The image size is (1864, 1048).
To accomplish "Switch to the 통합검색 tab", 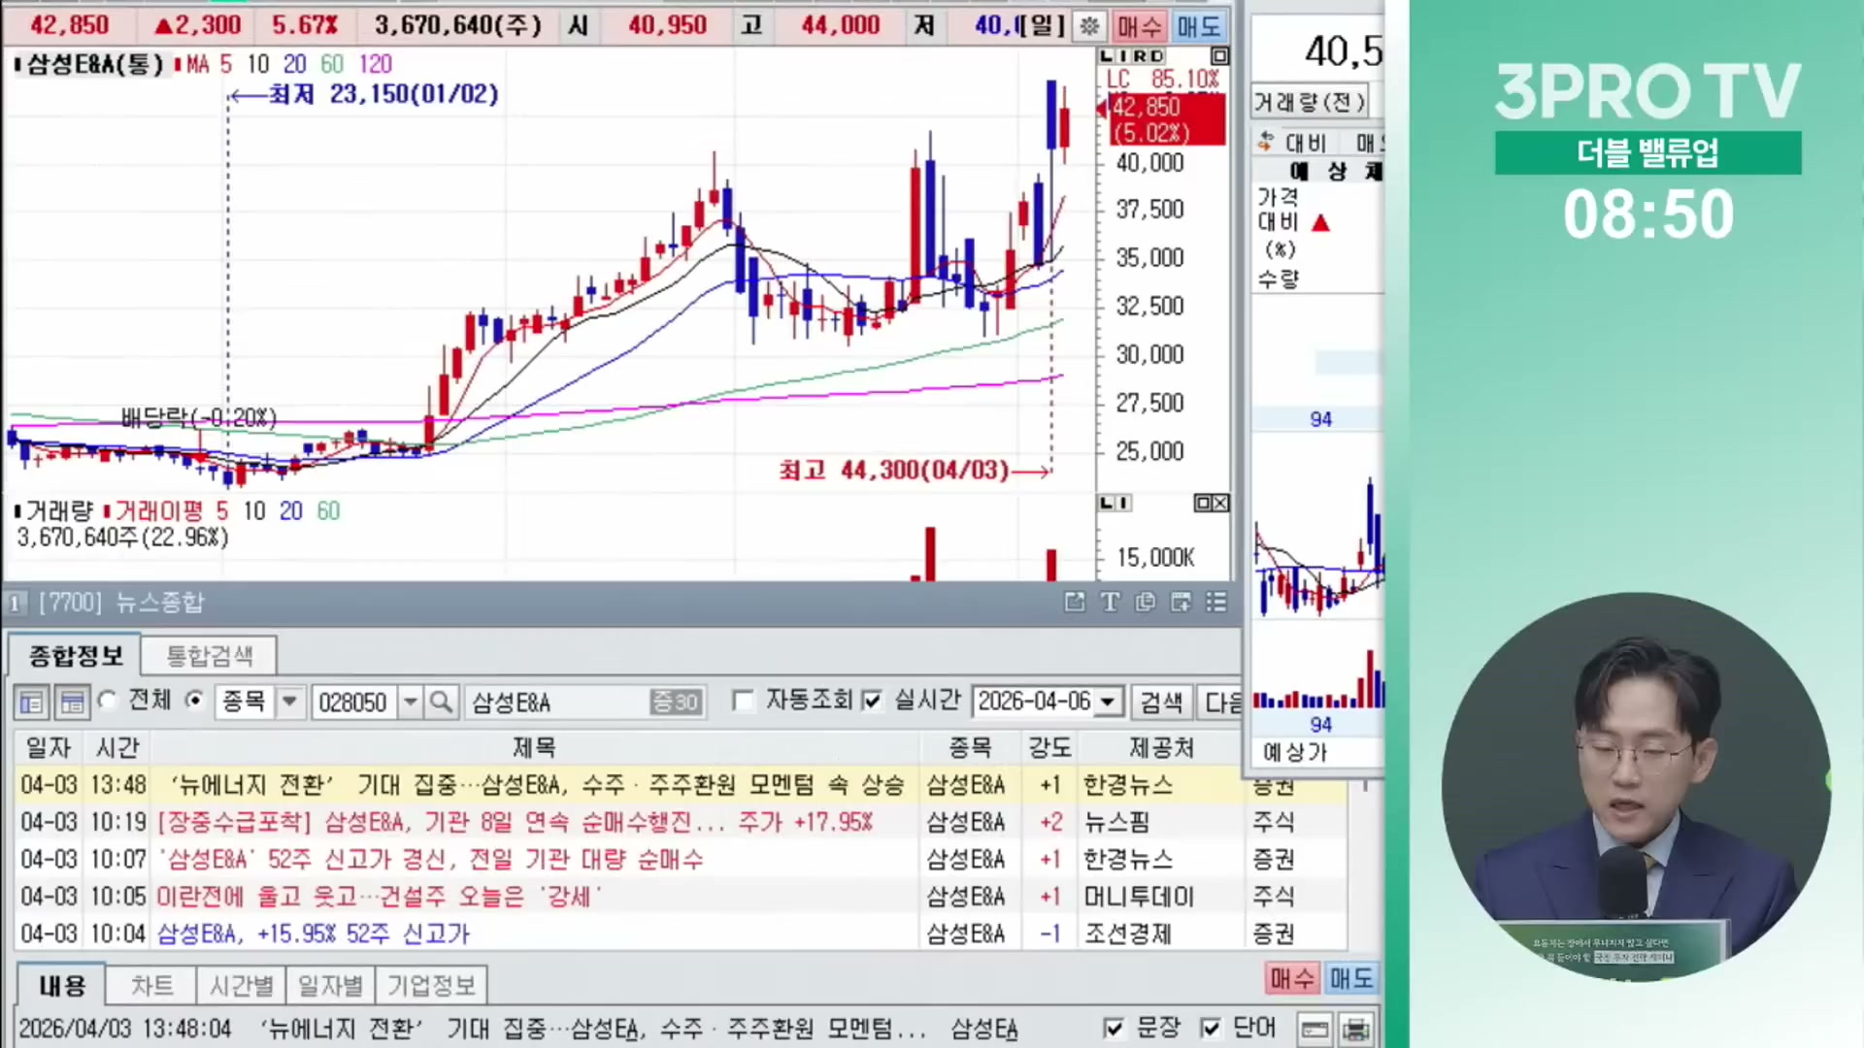I will pyautogui.click(x=210, y=657).
